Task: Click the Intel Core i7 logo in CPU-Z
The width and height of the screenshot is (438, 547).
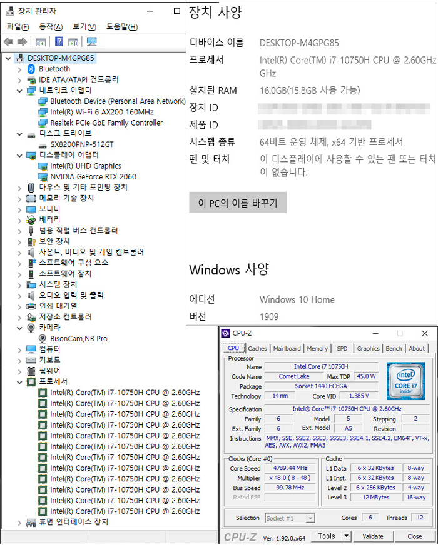Action: [x=405, y=381]
